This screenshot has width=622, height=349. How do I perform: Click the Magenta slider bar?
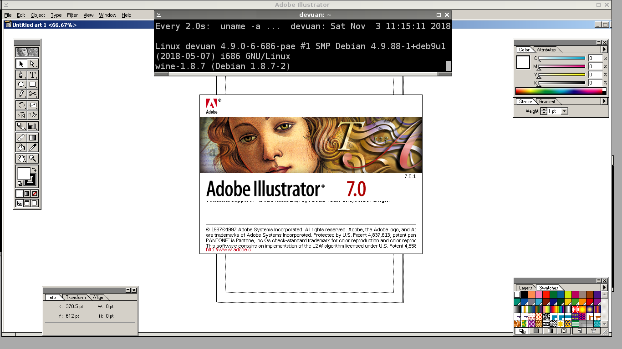click(562, 66)
